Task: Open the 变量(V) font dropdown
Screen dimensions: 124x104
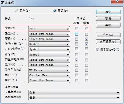Action: 49,39
